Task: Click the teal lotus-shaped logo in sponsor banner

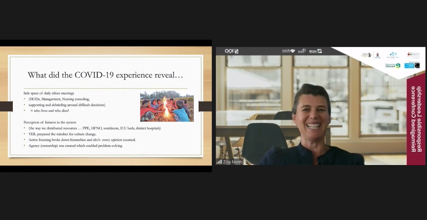Action: point(393,55)
